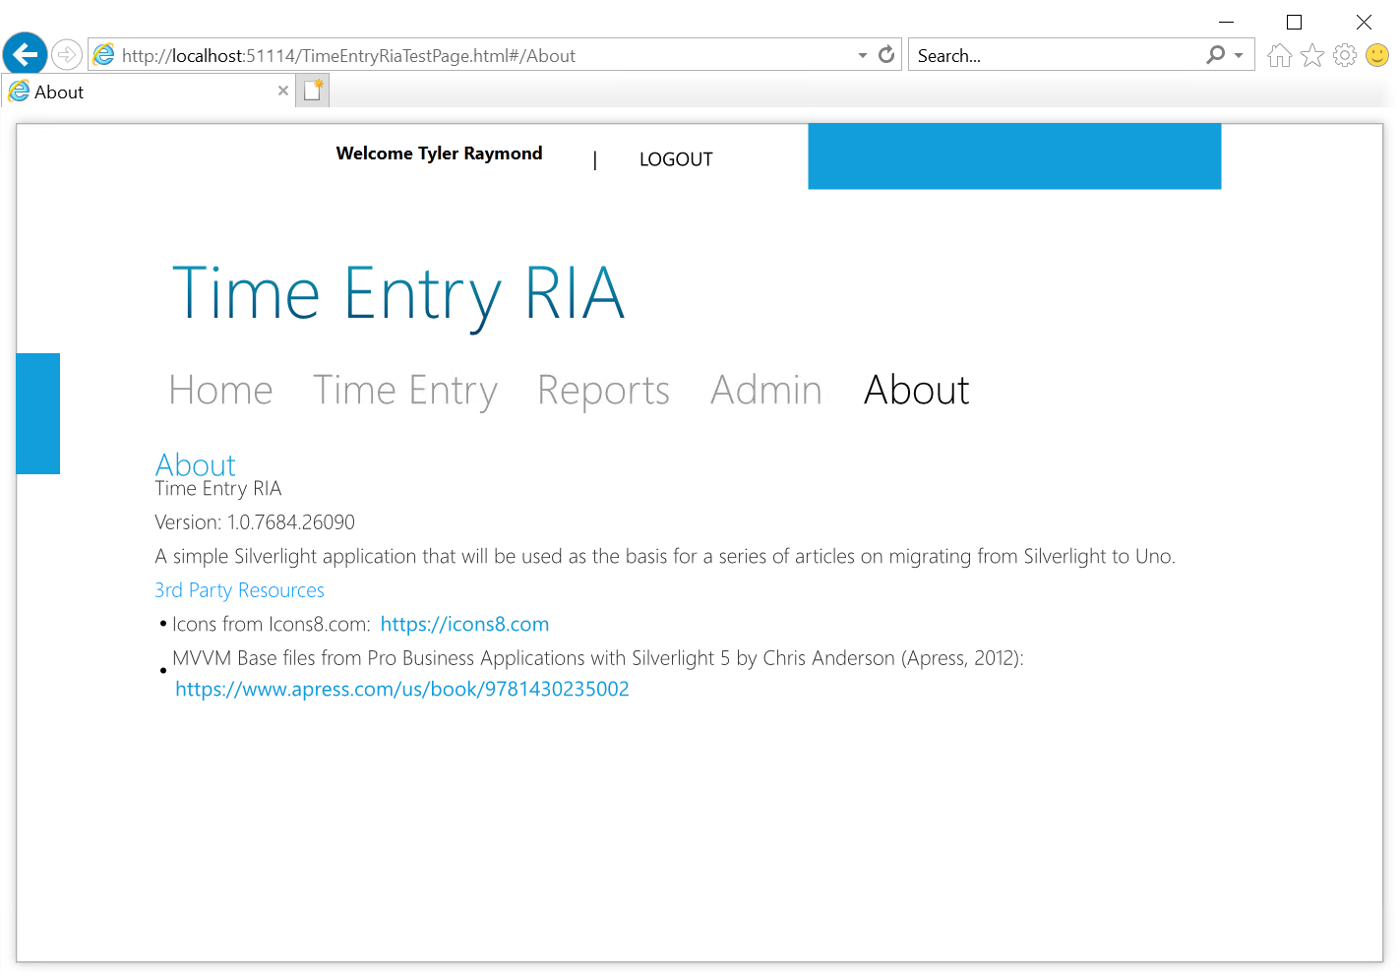Open the Apress book URL link
The image size is (1399, 978).
pos(402,689)
